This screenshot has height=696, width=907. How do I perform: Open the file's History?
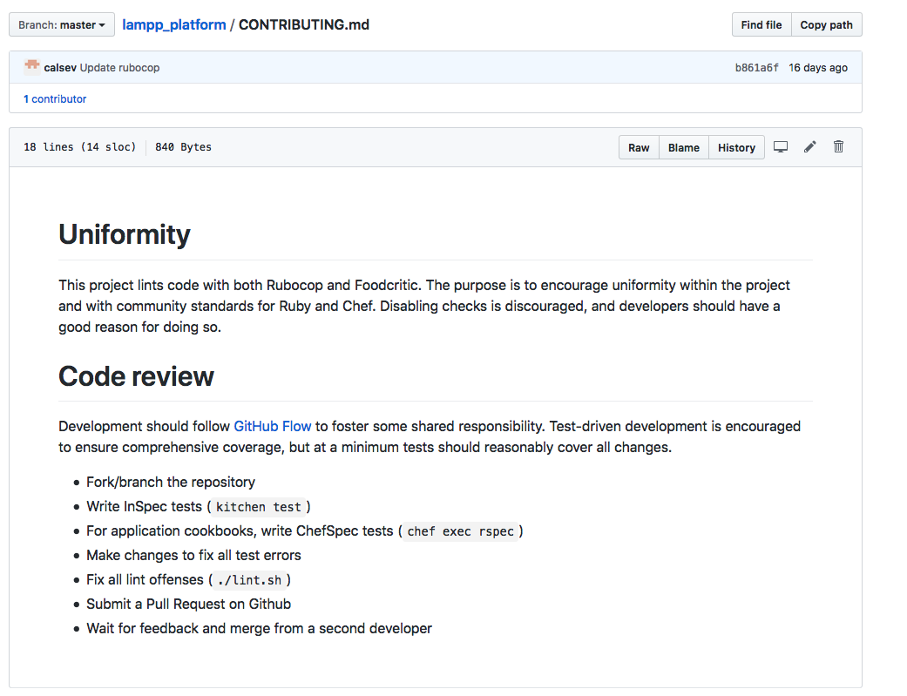tap(735, 147)
